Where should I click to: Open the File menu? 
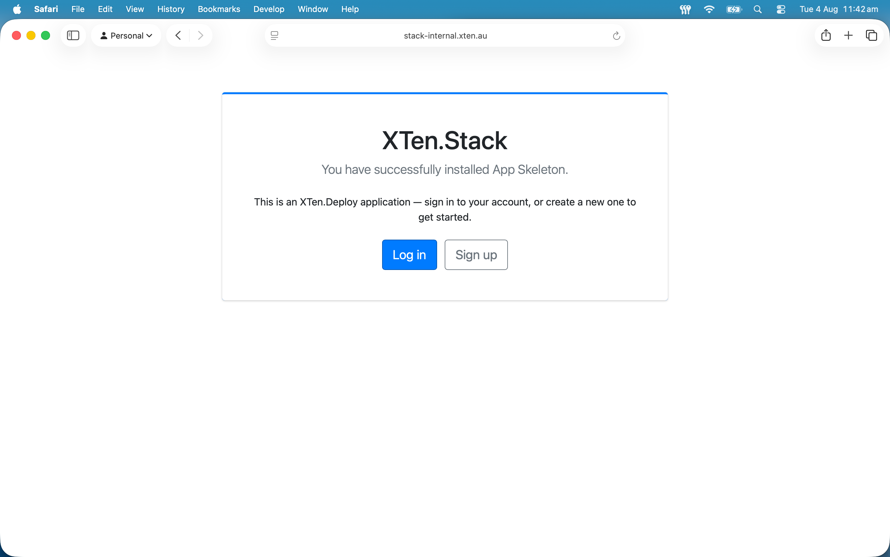point(78,9)
